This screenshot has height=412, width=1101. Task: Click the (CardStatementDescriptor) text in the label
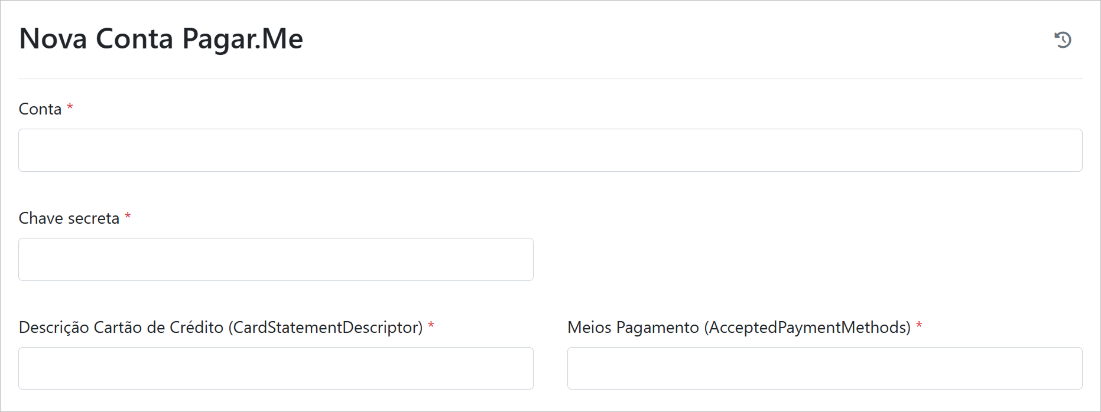[x=326, y=328]
